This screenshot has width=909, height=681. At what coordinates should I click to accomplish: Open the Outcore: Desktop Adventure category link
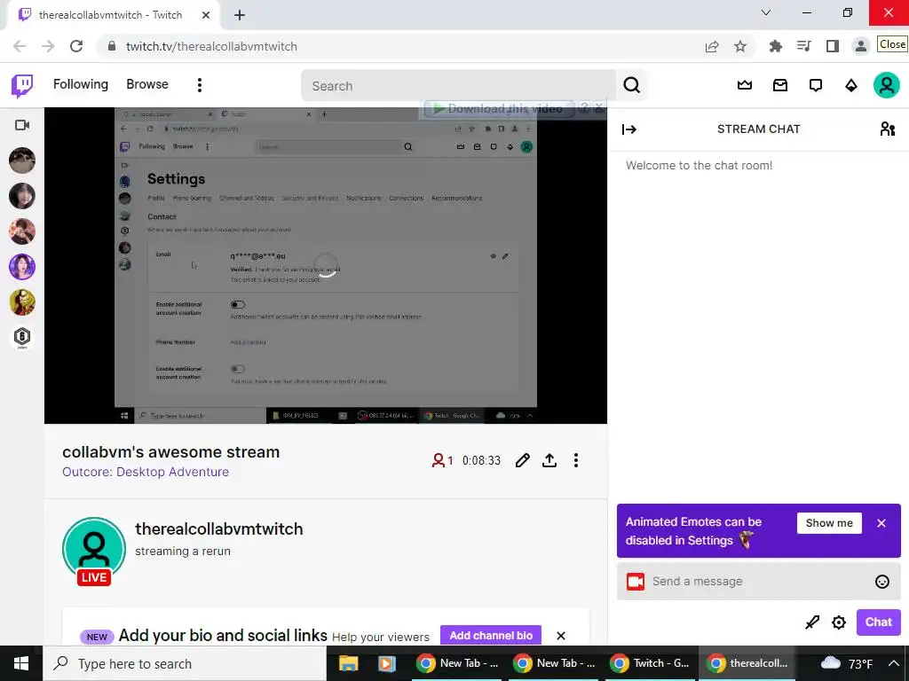(146, 472)
